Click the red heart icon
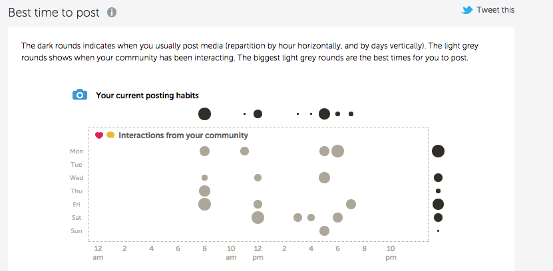This screenshot has height=271, width=553. (x=99, y=135)
